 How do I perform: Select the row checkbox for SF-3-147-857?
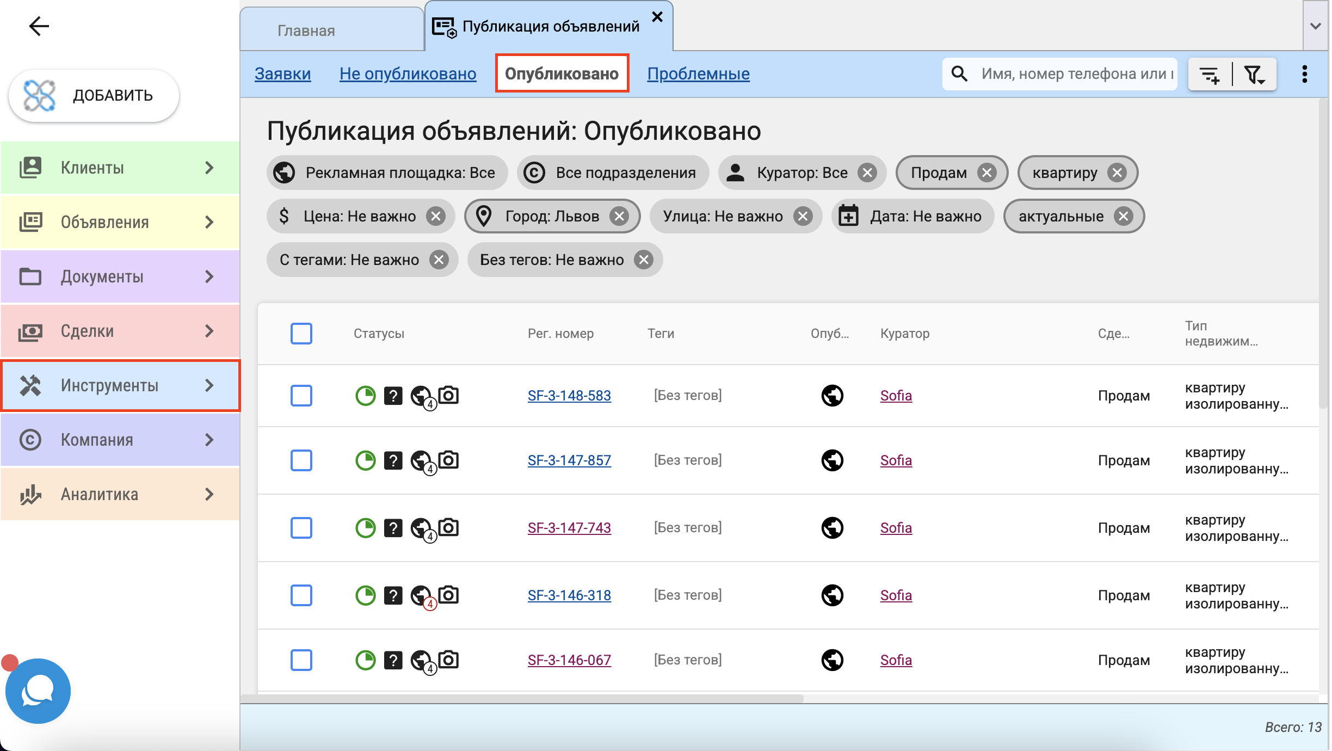pyautogui.click(x=301, y=460)
